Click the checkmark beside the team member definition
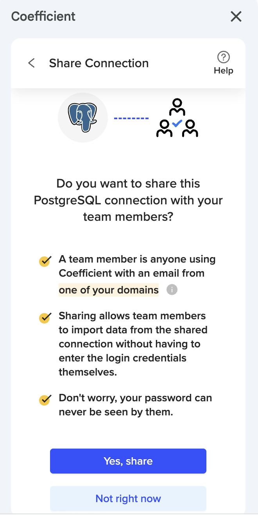This screenshot has width=258, height=515. 45,261
